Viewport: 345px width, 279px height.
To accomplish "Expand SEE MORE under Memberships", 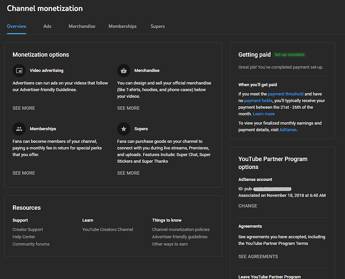I will coord(23,173).
